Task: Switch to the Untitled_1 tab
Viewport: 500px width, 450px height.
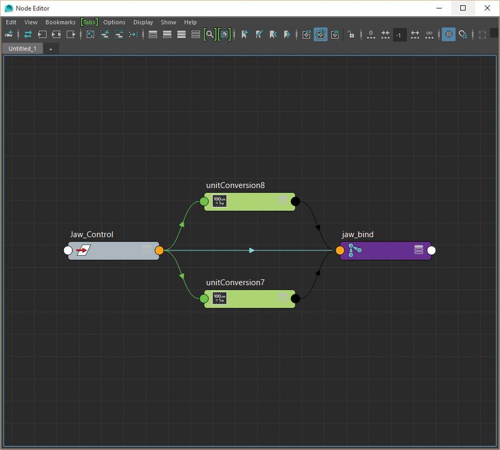Action: (22, 49)
